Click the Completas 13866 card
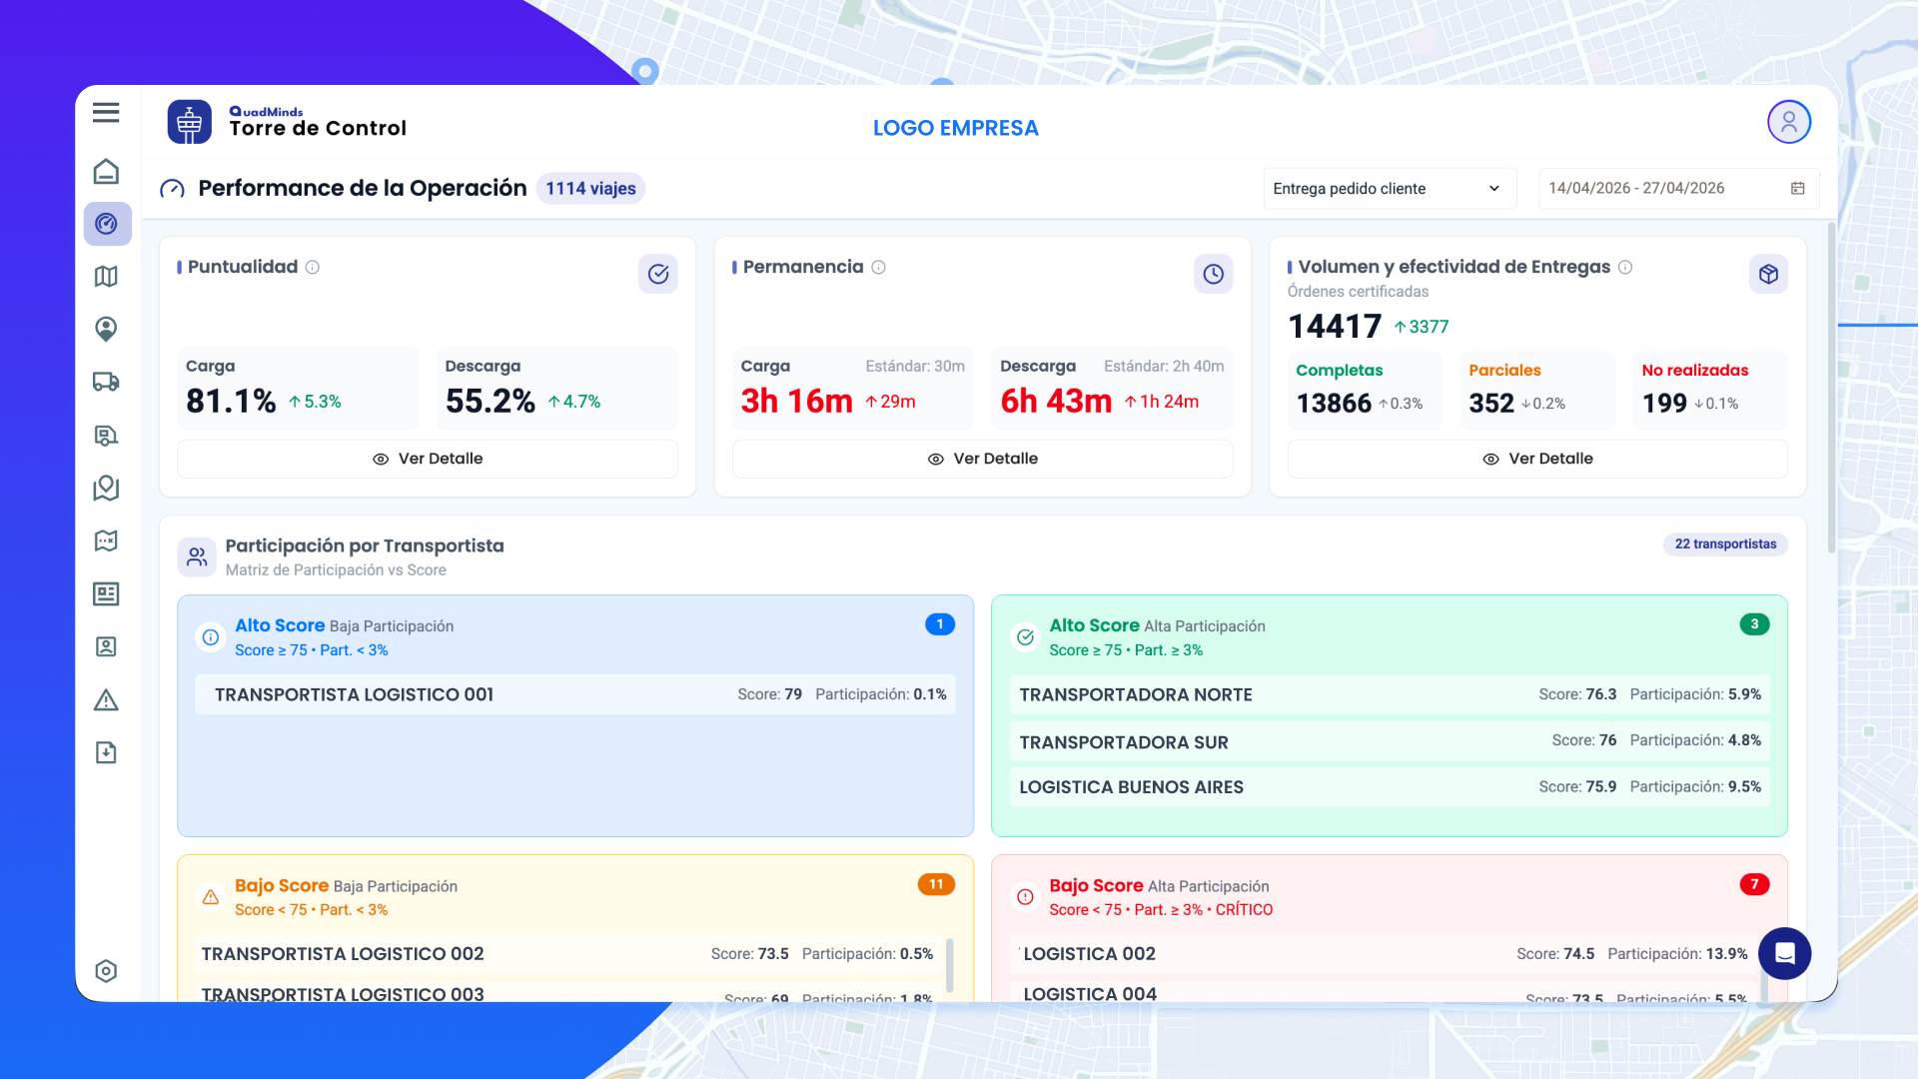This screenshot has height=1079, width=1918. 1365,390
